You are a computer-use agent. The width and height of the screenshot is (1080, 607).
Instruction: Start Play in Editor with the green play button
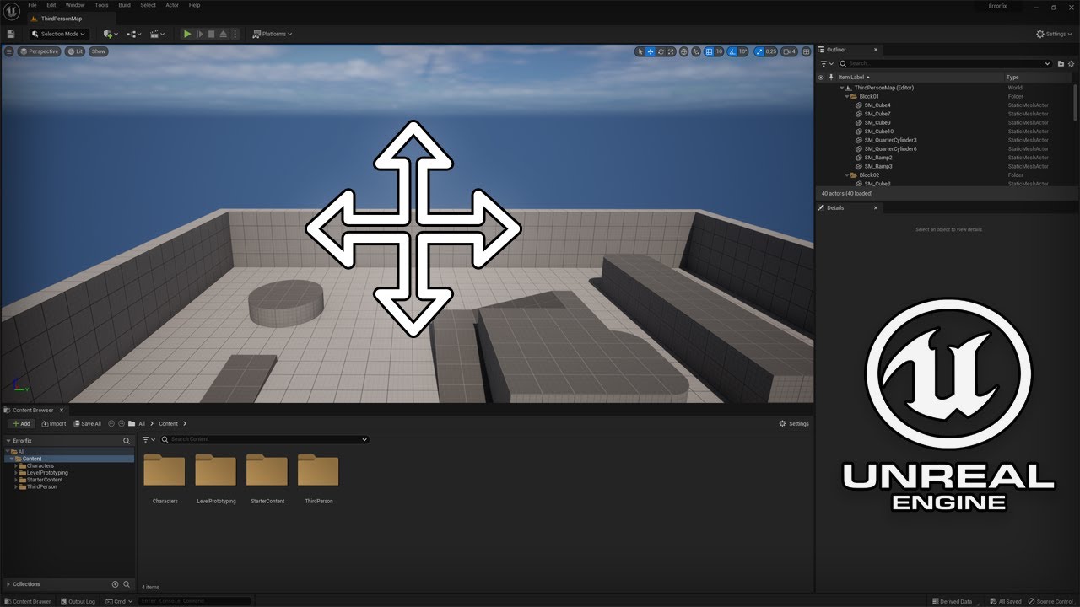[x=187, y=34]
